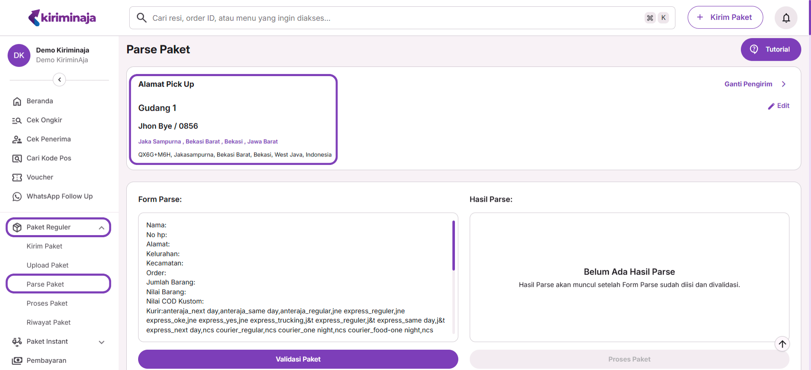This screenshot has height=370, width=811.
Task: Open the Cek Ongkir sidebar item
Action: 44,120
